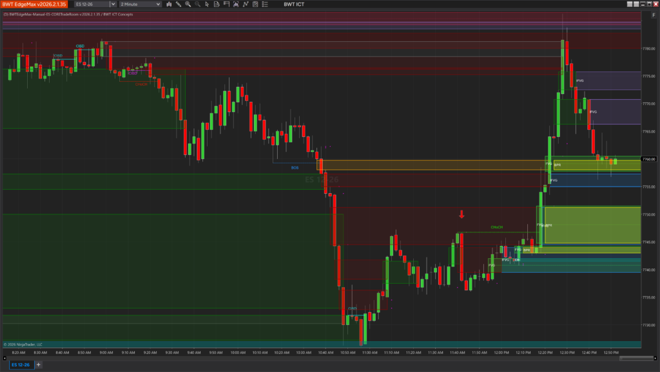The height and width of the screenshot is (372, 660).
Task: Click the left scroll arrow of time axis
Action: click(5, 358)
